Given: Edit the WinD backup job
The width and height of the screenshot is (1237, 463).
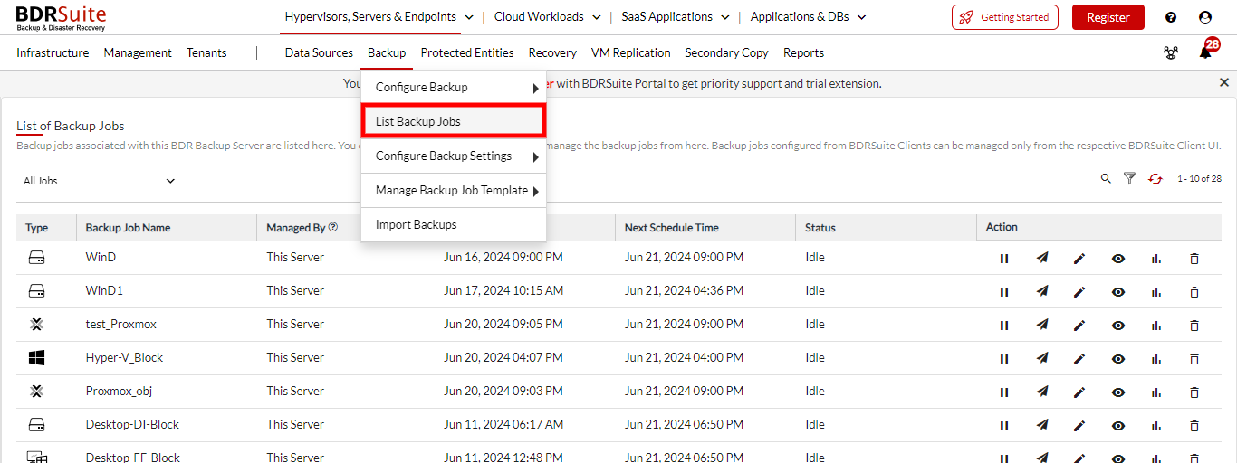Looking at the screenshot, I should tap(1079, 259).
